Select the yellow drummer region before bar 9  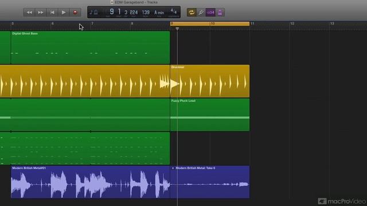(85, 81)
